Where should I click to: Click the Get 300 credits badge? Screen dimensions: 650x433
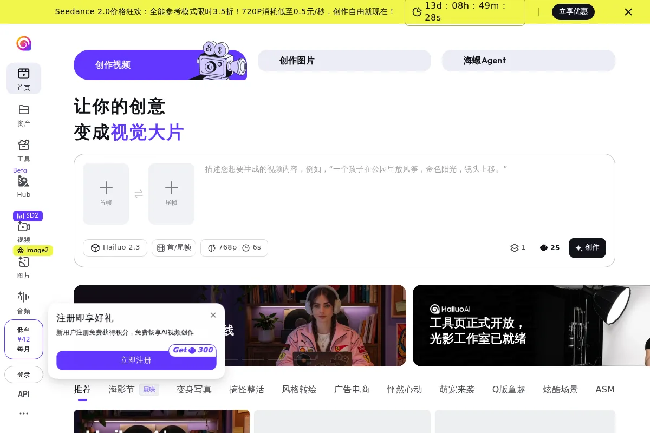click(193, 350)
